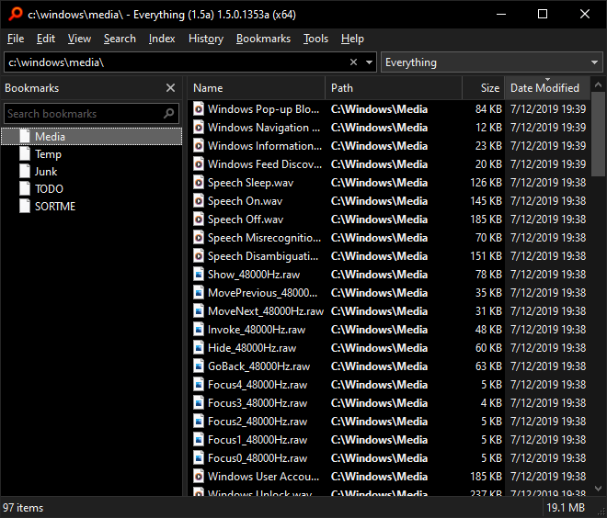The height and width of the screenshot is (518, 607).
Task: Click the file icon of Show_48000Hz.raw
Action: [x=199, y=275]
